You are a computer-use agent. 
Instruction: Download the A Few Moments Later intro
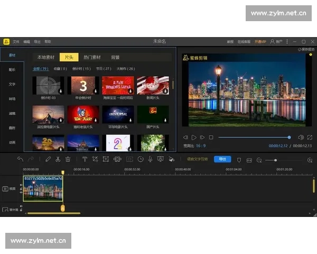pos(130,91)
